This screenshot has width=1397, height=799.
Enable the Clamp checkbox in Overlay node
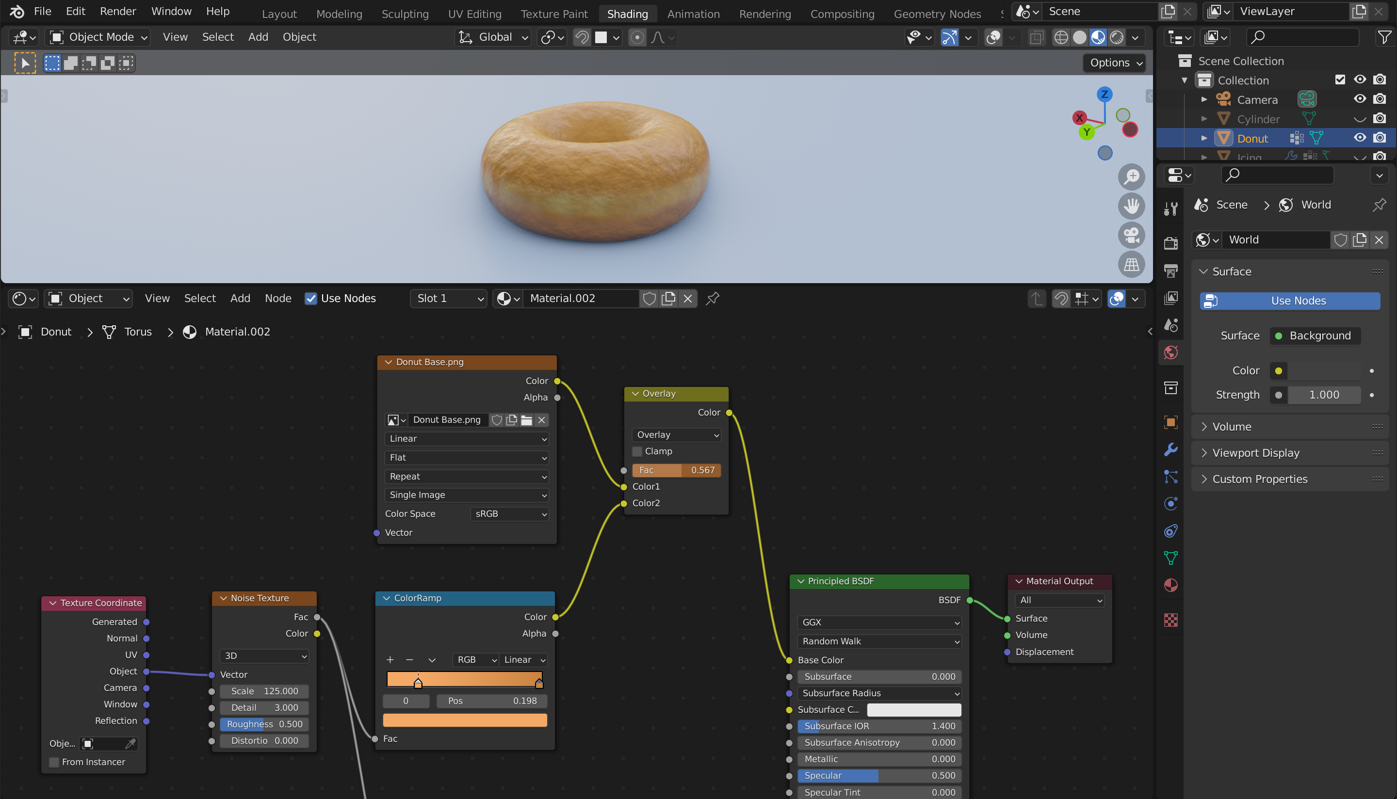pyautogui.click(x=637, y=451)
